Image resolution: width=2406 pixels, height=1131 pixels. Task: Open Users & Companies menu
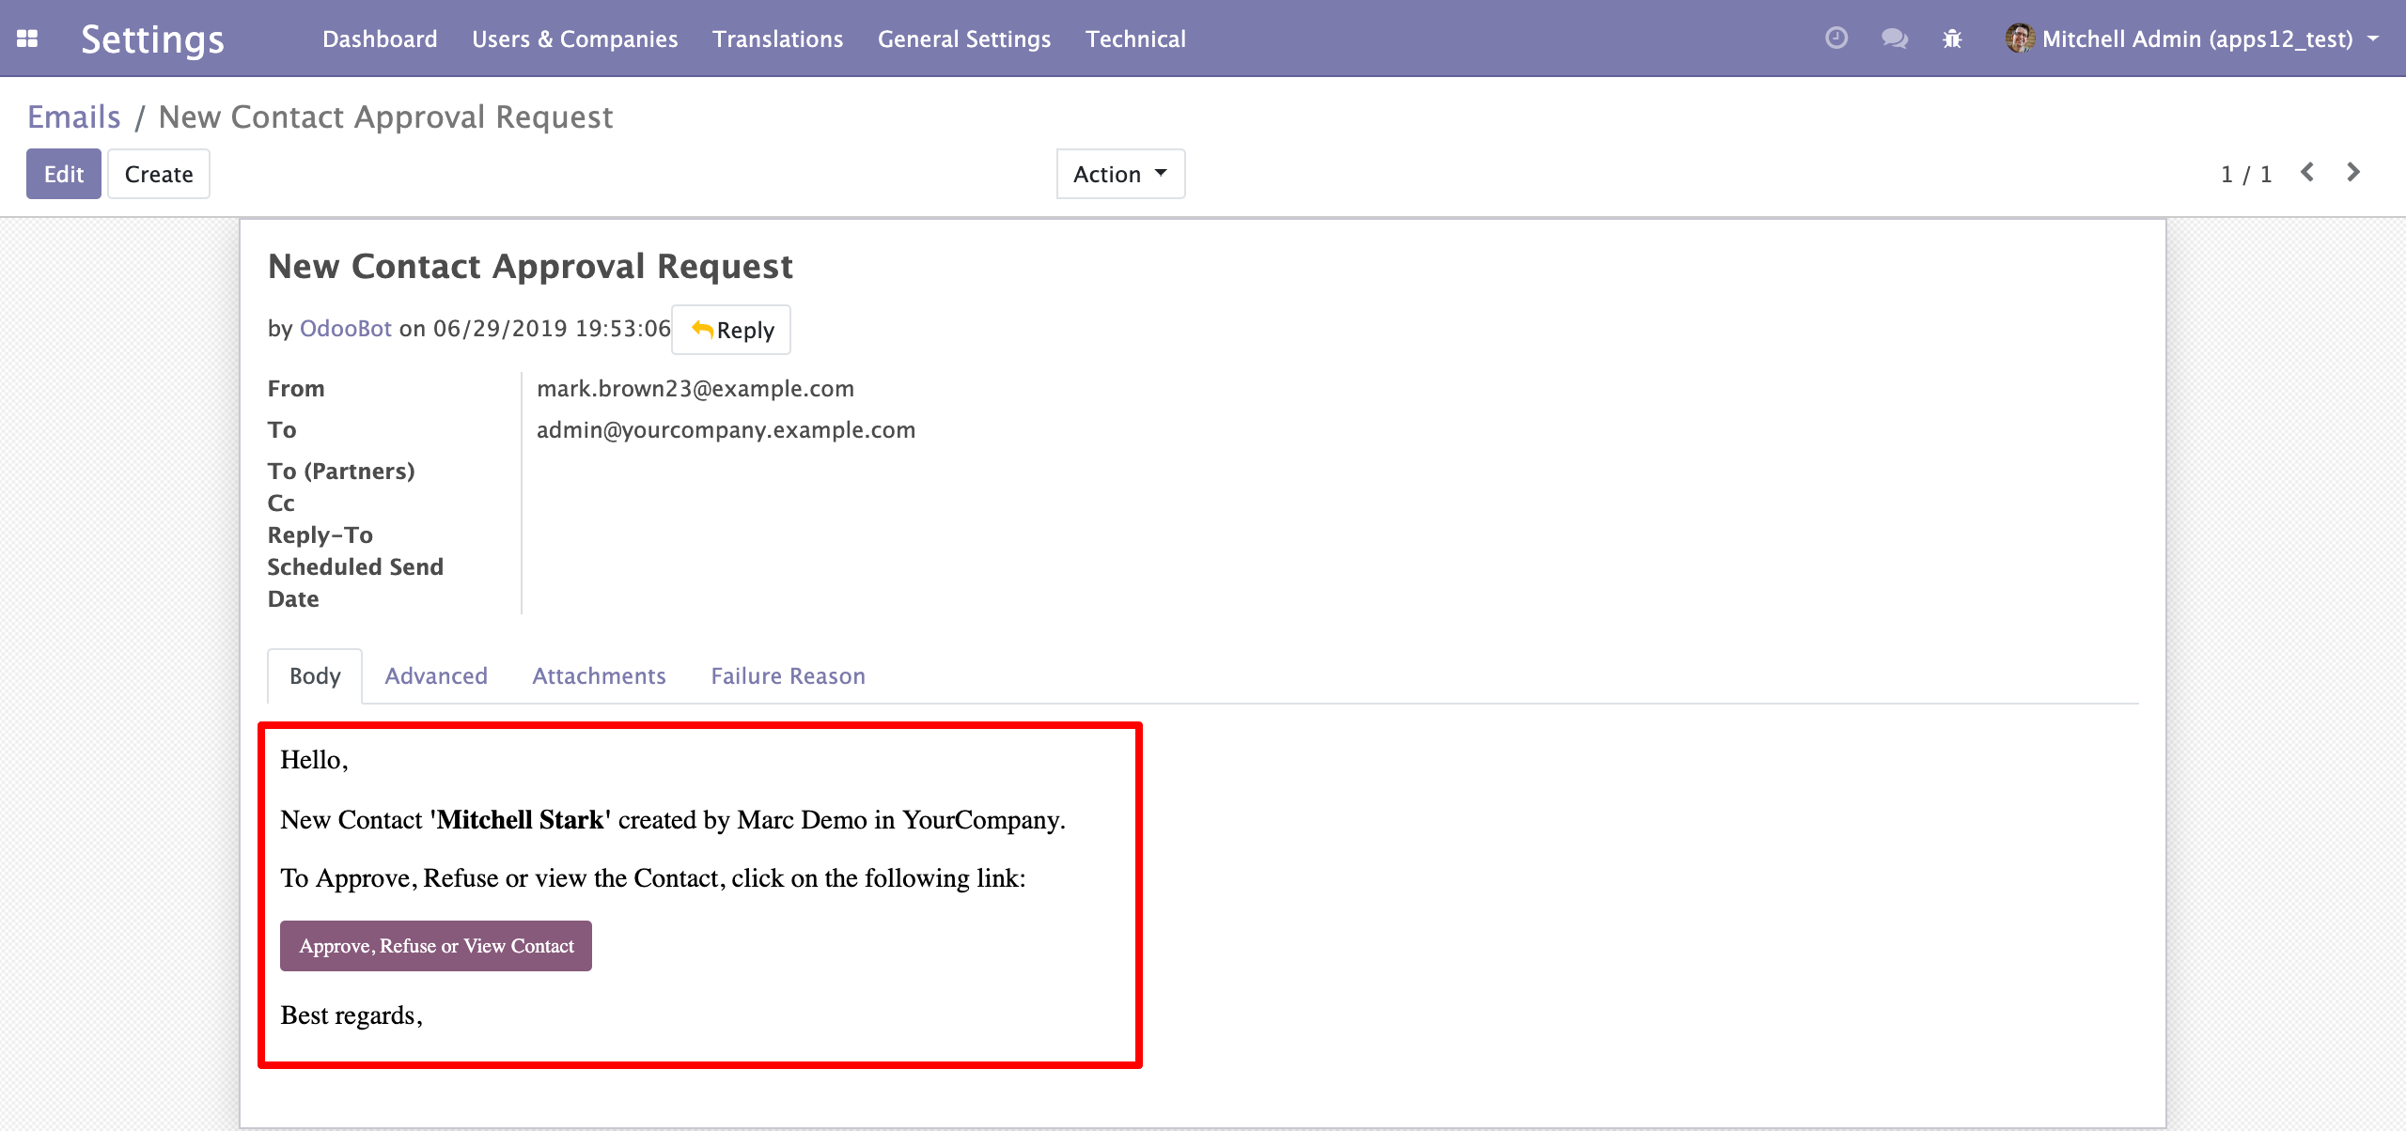pos(574,39)
